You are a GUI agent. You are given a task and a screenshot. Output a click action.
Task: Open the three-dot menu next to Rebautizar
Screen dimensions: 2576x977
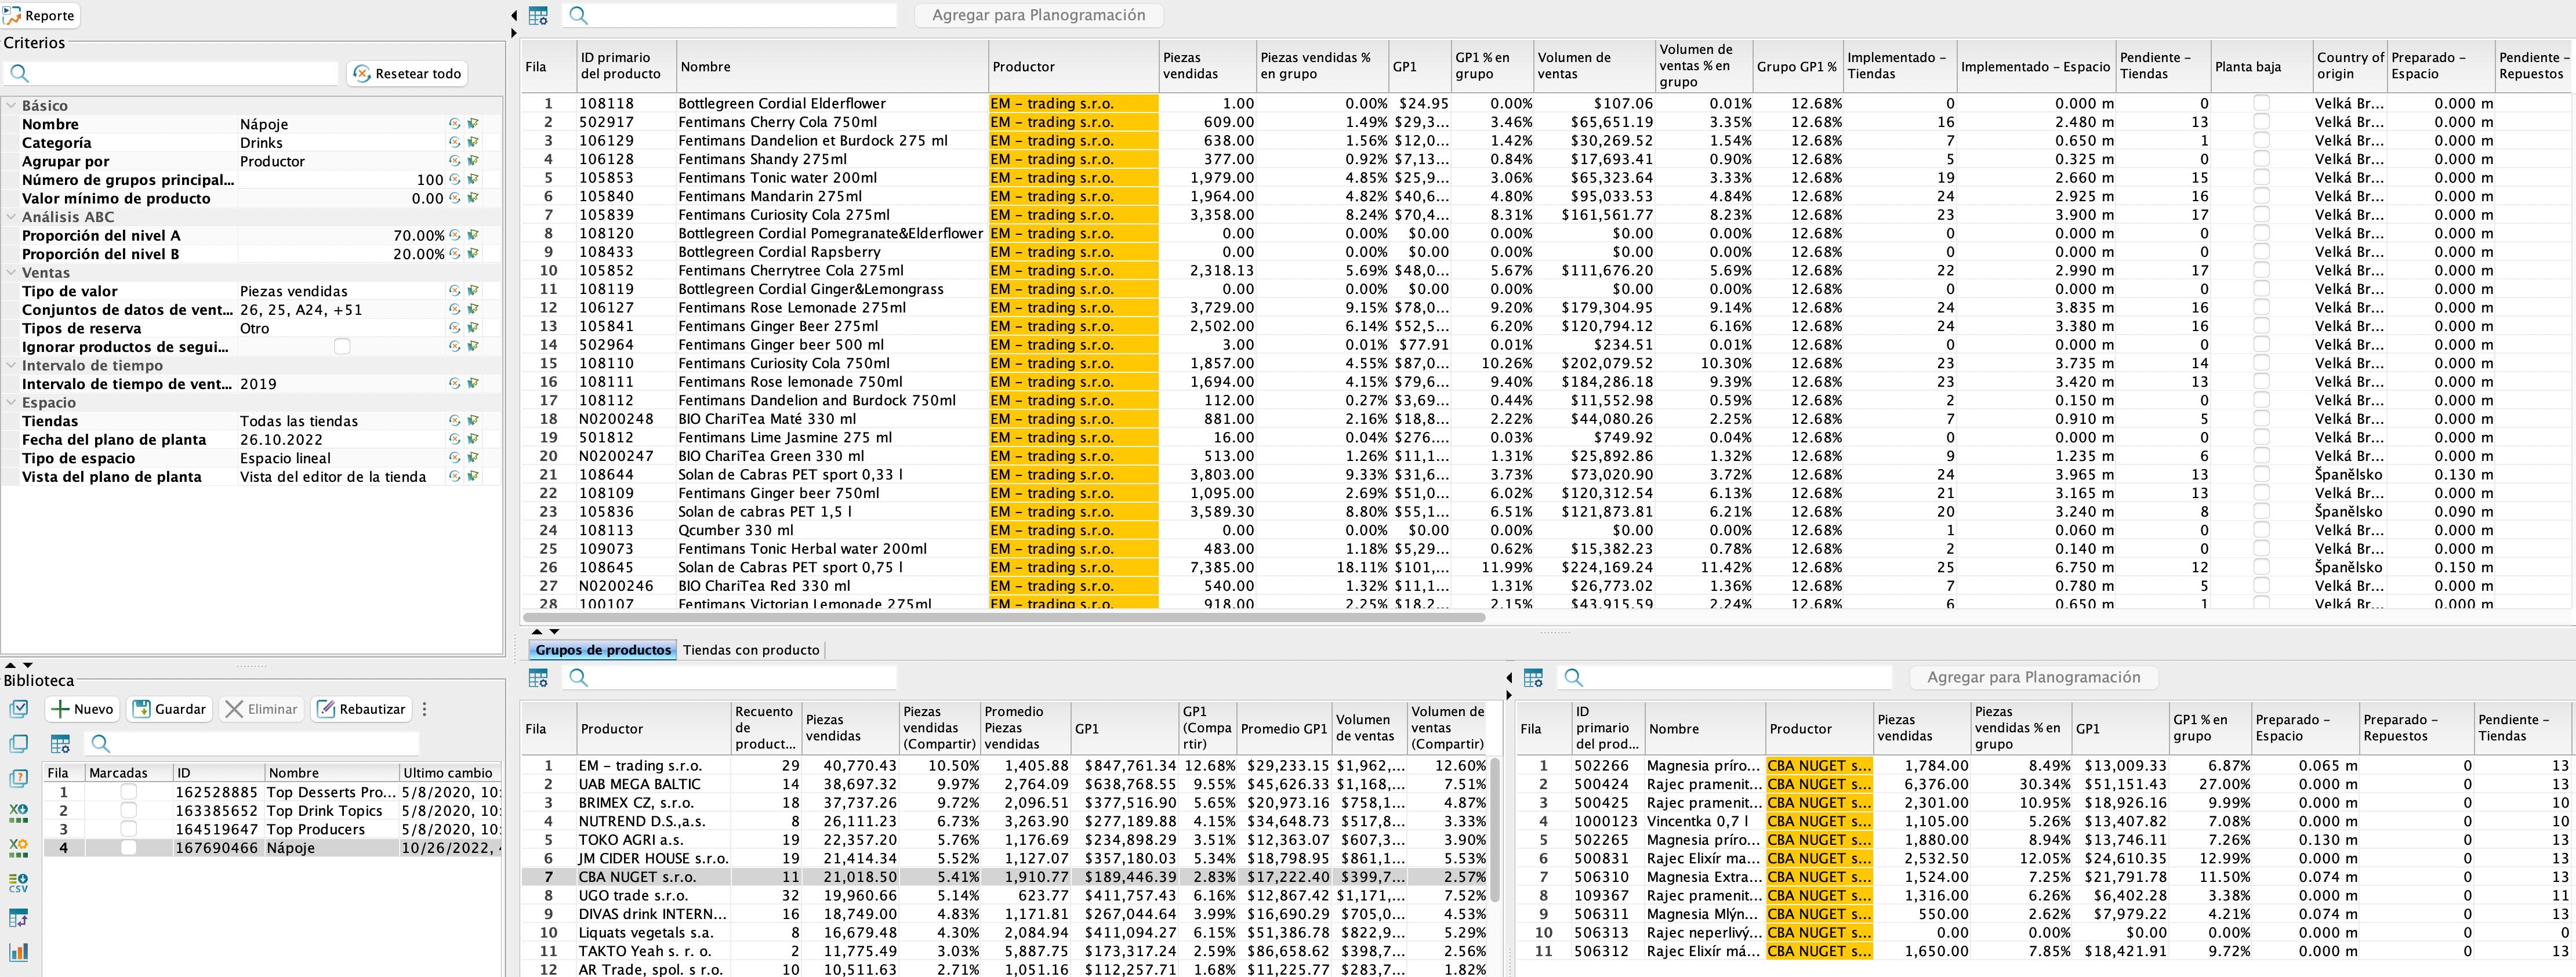point(424,708)
